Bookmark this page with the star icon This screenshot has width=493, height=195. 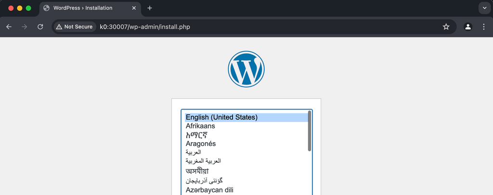click(446, 27)
